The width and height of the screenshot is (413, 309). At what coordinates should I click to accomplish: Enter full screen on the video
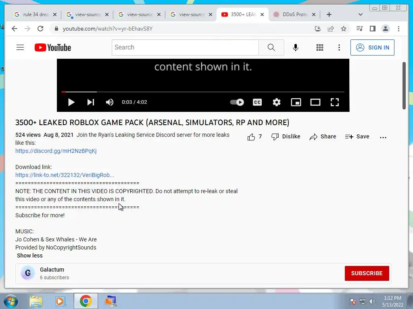pos(334,102)
